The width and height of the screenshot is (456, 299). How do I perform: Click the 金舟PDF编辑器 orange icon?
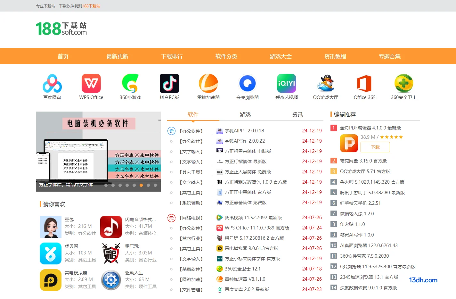349,143
